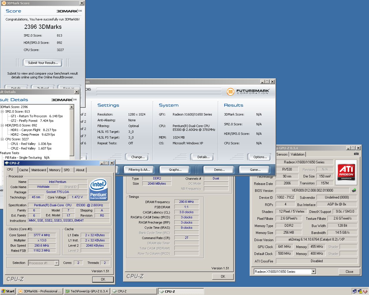Click the ATI CrossFire Disabled field
Screen dimensions: 369x295
317,261
